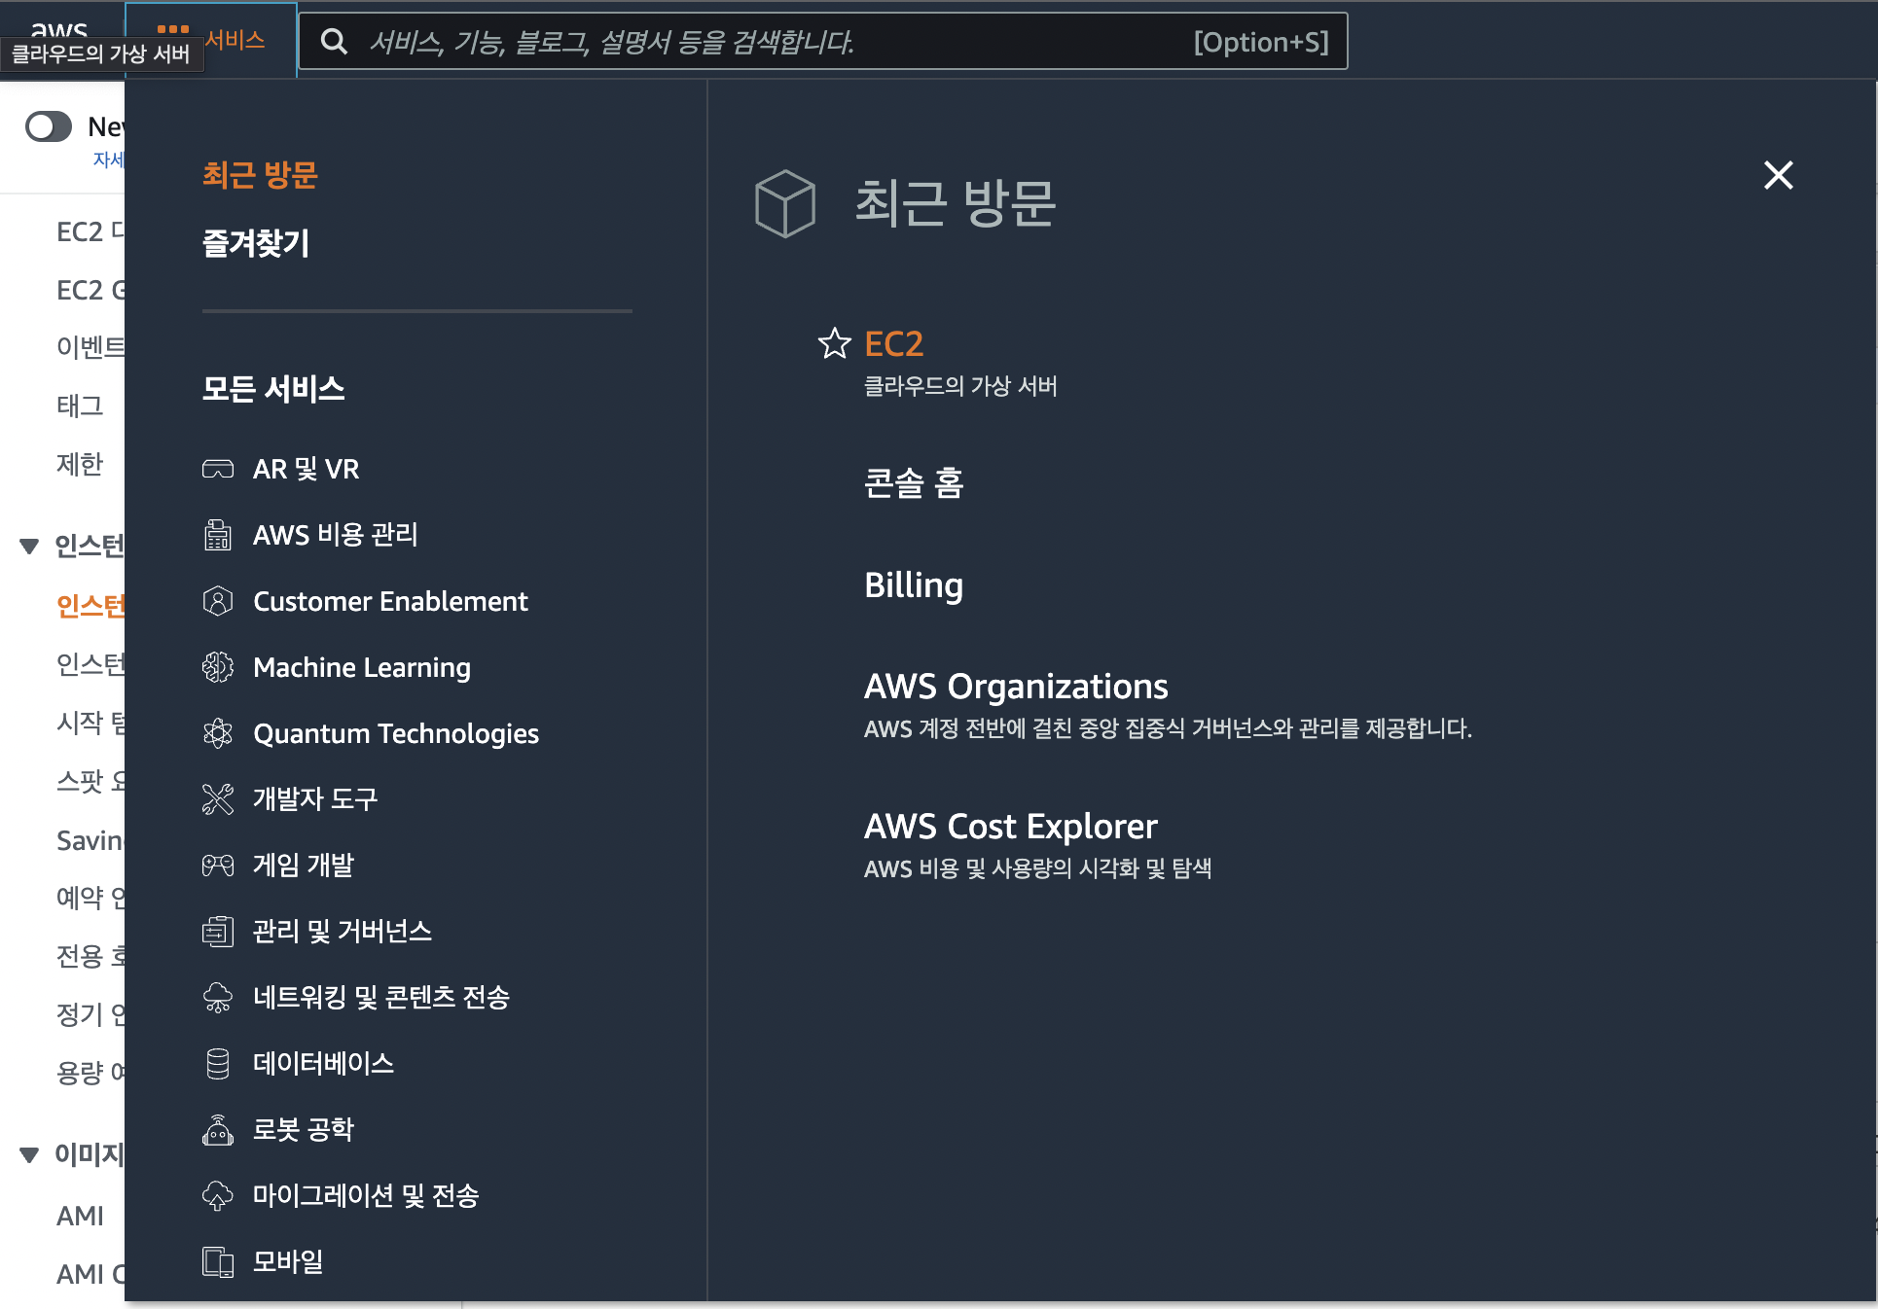Screen dimensions: 1878x1309
Task: Select the 최근 방문 tab
Action: click(260, 175)
